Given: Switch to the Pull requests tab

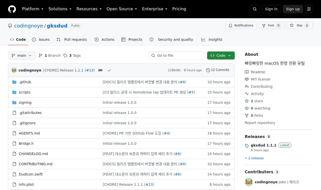Looking at the screenshot, I should tap(72, 39).
